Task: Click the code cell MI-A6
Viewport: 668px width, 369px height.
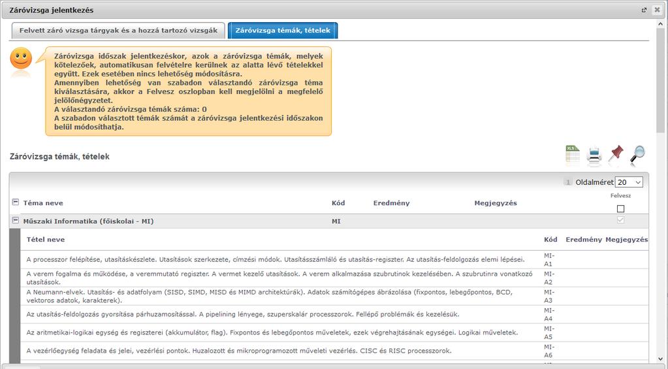Action: 549,351
